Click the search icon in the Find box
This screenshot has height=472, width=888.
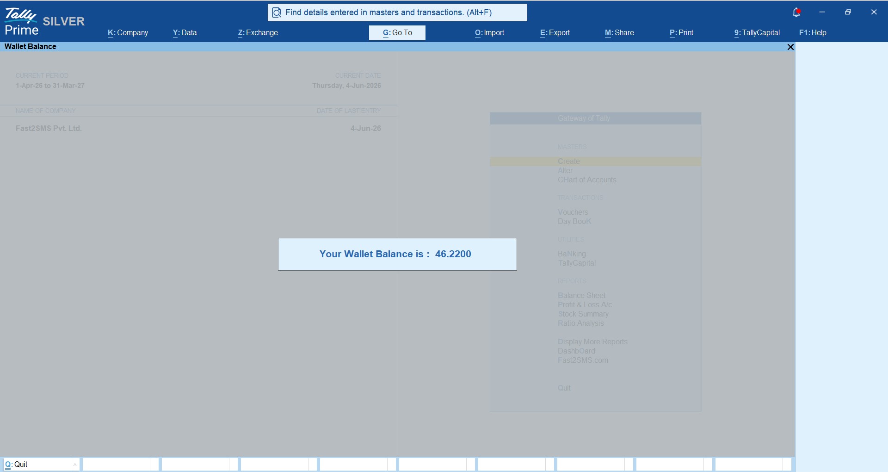[x=277, y=12]
